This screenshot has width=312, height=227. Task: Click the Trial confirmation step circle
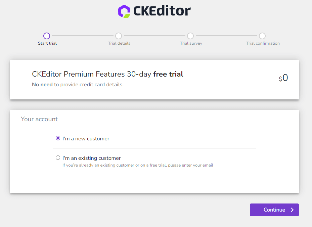(262, 36)
